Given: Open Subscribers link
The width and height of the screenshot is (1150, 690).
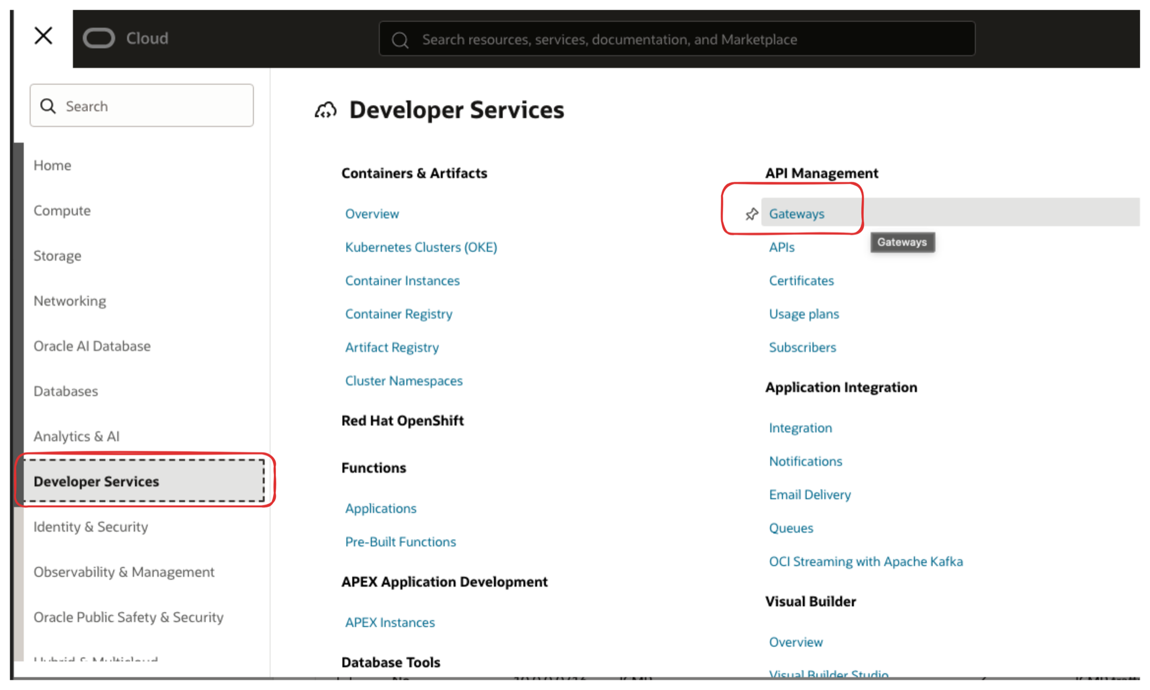Looking at the screenshot, I should [x=803, y=347].
